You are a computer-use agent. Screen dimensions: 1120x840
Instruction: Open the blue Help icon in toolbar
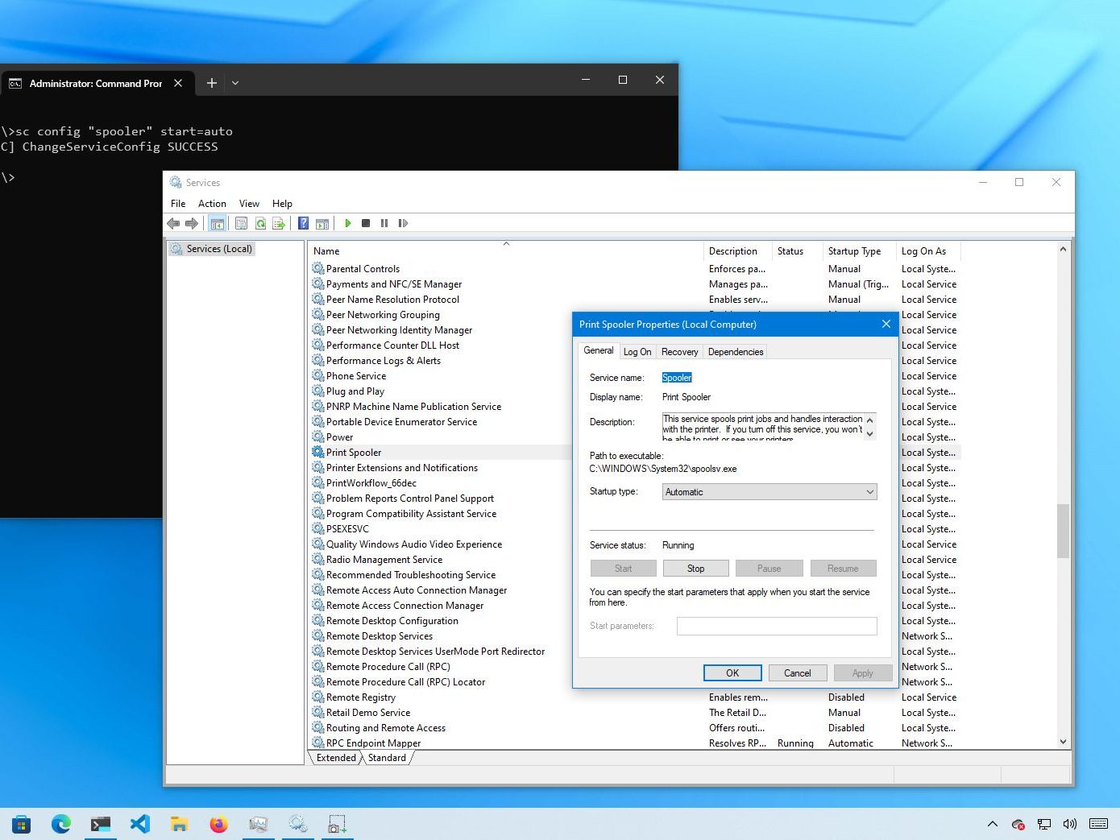[303, 223]
